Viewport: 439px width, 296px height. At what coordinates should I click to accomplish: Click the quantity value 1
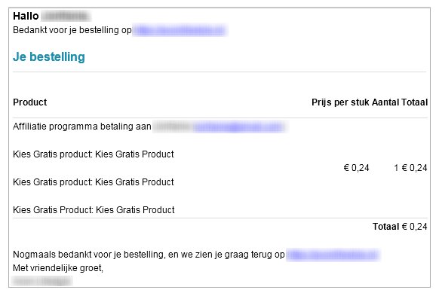[x=396, y=168]
